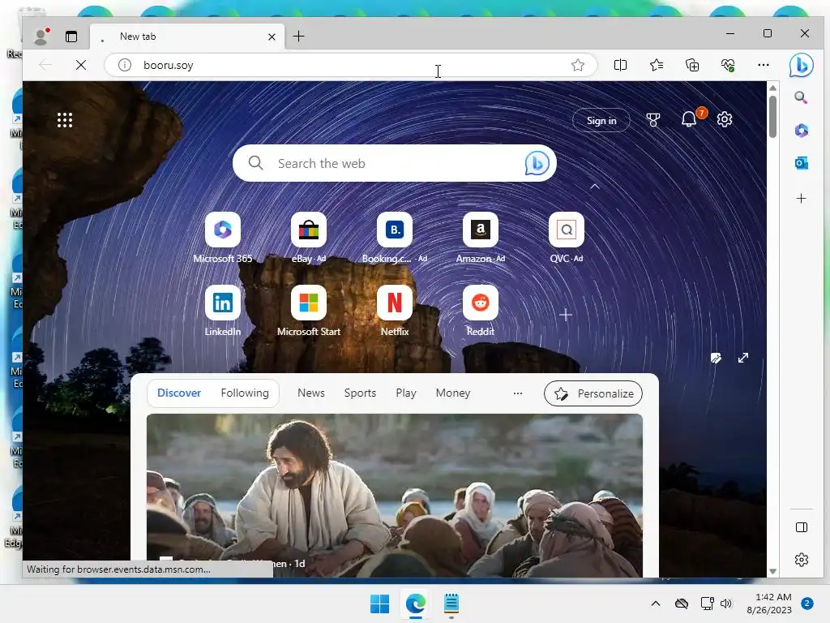This screenshot has width=830, height=623.
Task: Open Microsoft 365 in the sidebar
Action: coord(802,131)
